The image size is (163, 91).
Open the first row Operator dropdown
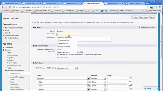coord(98,78)
